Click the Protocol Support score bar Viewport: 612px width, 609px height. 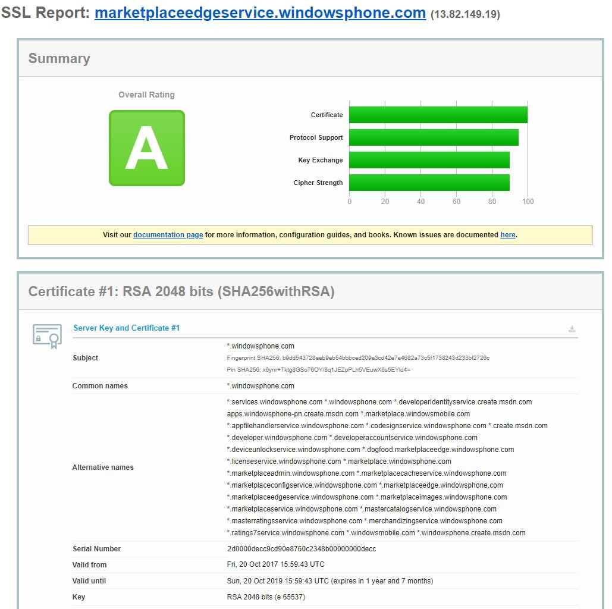point(434,137)
